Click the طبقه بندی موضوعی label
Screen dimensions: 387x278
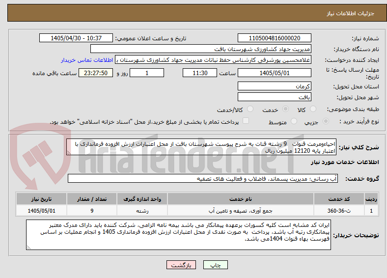[353, 109]
